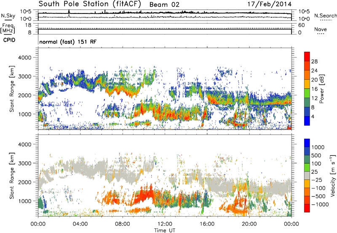
Task: Click the "12" Power colorbar label
Action: point(314,98)
